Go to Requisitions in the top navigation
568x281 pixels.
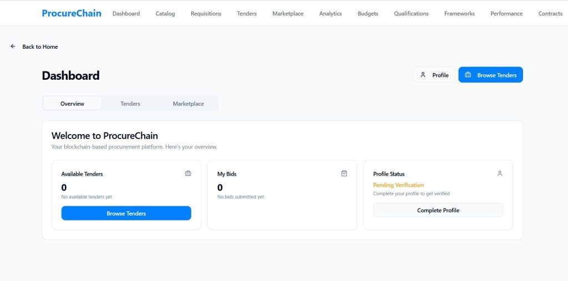206,13
